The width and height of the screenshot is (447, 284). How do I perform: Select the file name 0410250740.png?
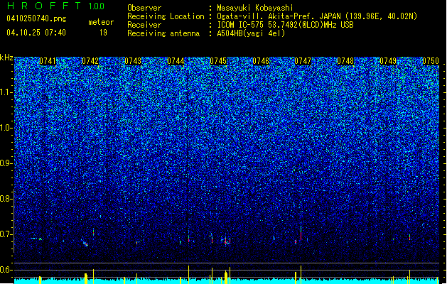pos(36,18)
